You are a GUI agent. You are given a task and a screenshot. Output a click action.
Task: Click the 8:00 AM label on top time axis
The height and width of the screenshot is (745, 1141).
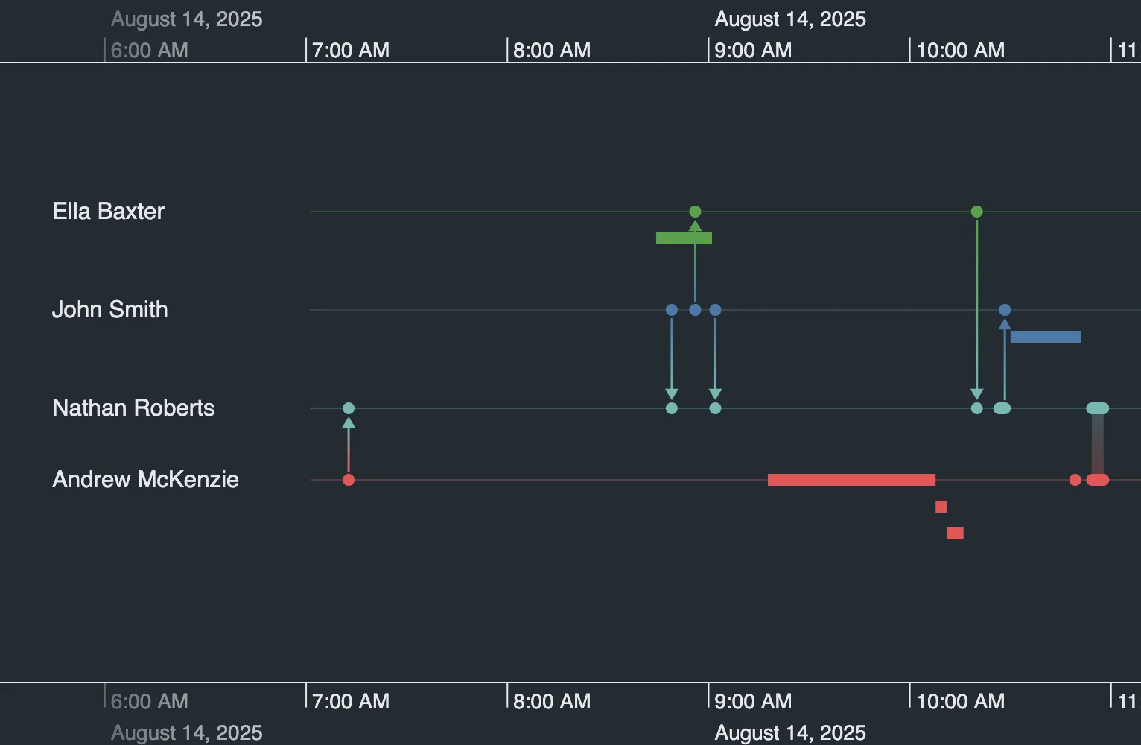(552, 50)
